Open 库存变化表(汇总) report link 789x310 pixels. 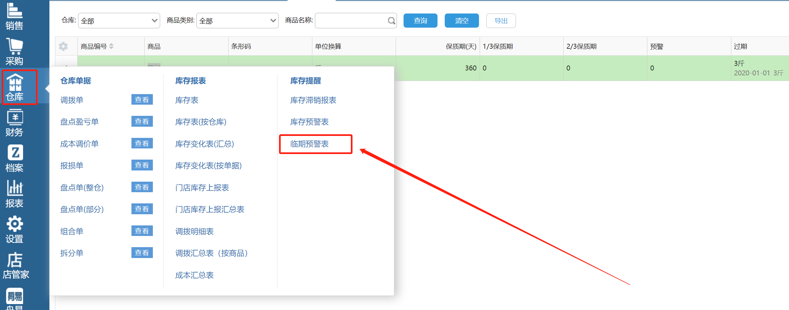point(205,144)
